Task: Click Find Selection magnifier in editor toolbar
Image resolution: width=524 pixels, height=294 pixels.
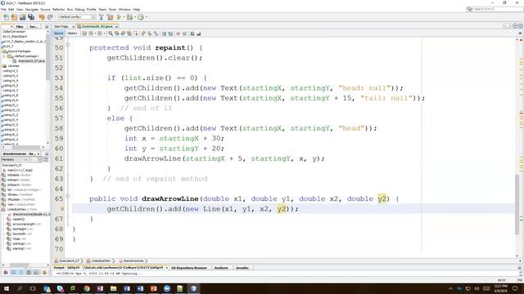Action: click(111, 33)
